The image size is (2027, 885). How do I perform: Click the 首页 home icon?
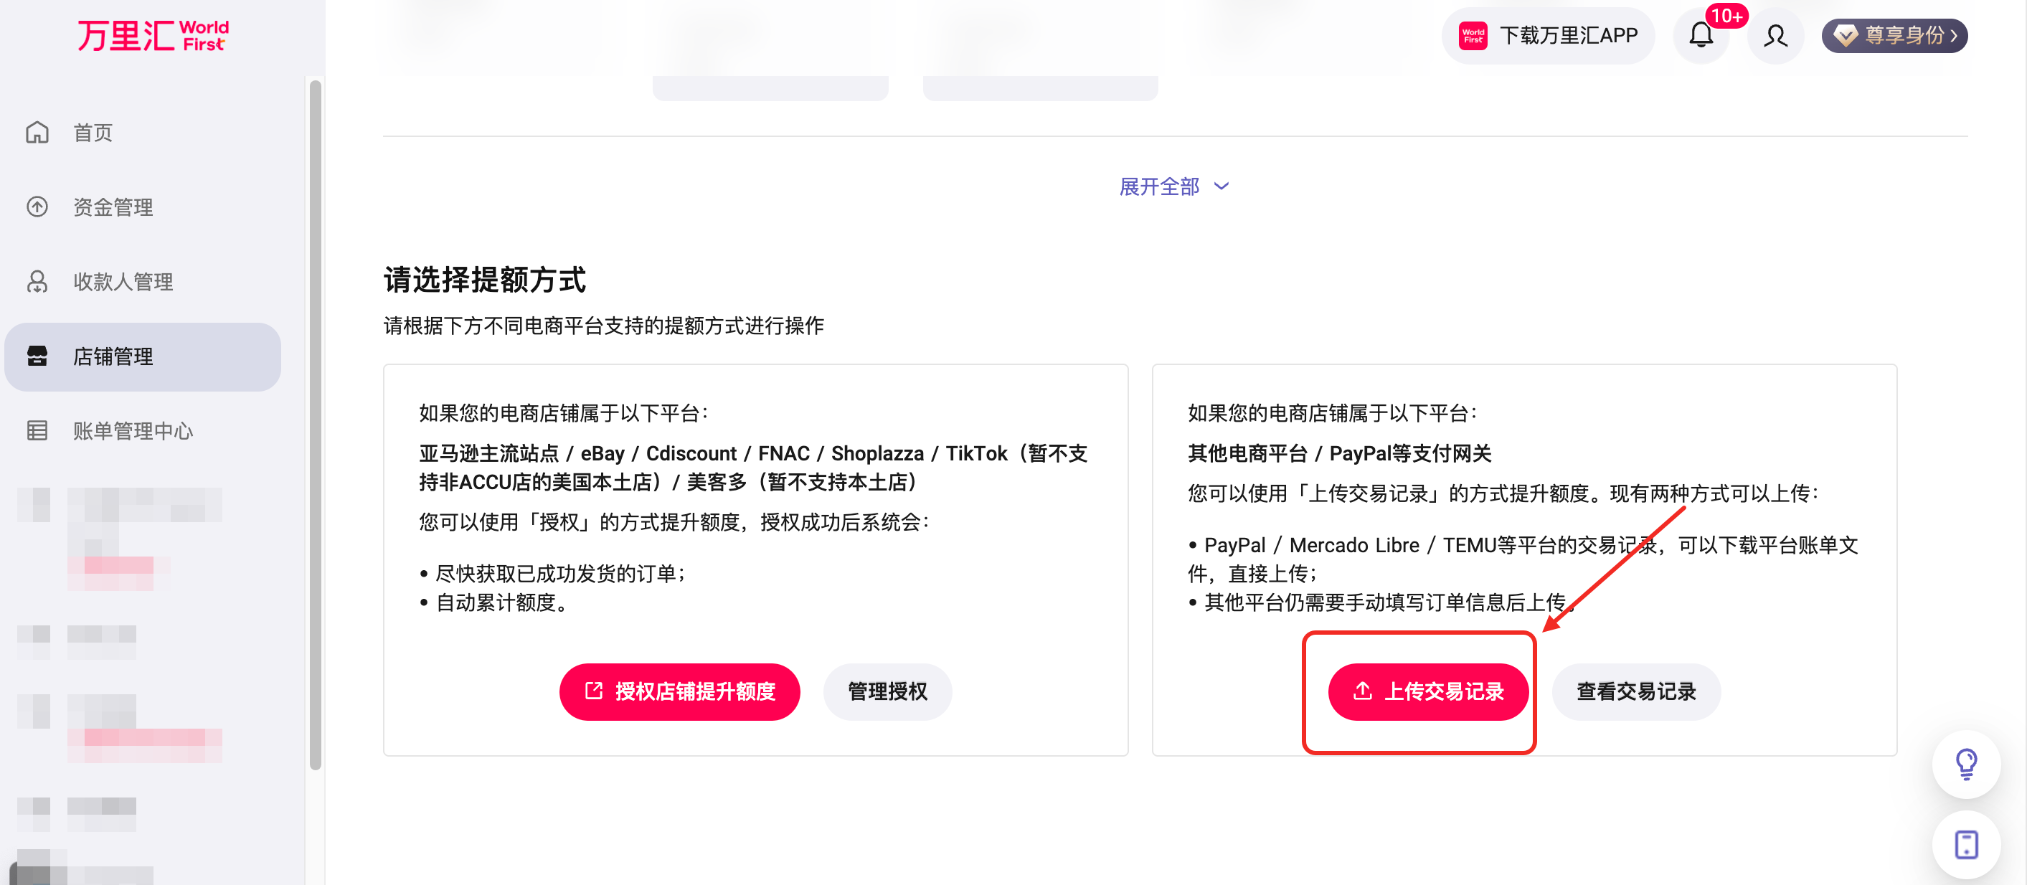click(37, 132)
